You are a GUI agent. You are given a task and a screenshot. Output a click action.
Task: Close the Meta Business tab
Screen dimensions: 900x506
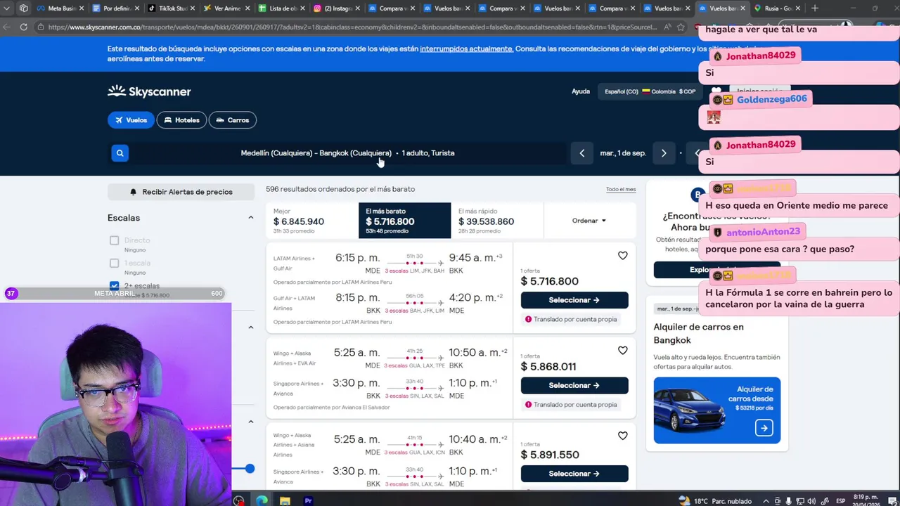[x=82, y=8]
